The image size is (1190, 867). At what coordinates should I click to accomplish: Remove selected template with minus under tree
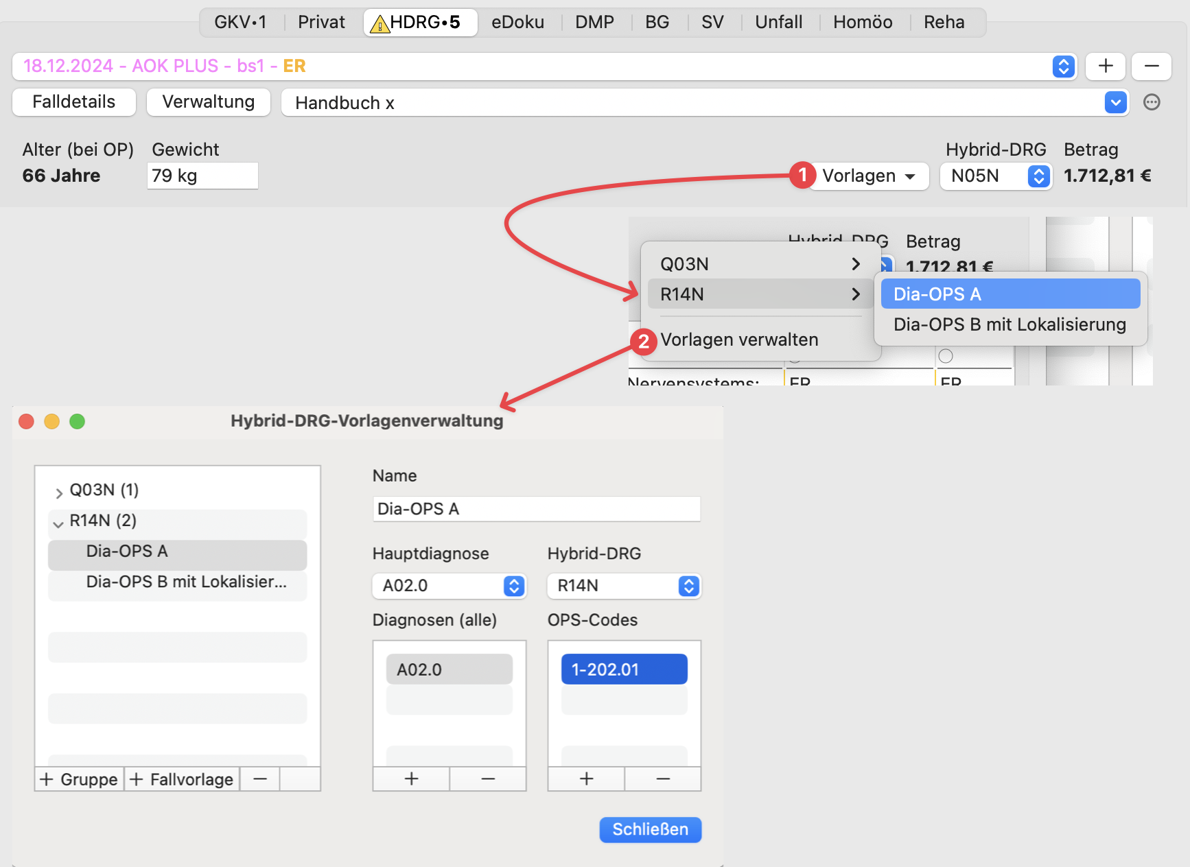[260, 779]
